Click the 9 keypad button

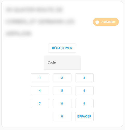[x=84, y=103]
